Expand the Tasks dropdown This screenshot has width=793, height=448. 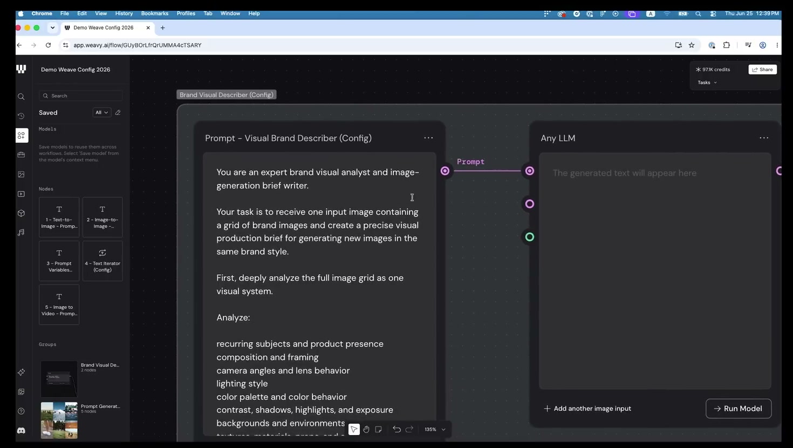(707, 83)
